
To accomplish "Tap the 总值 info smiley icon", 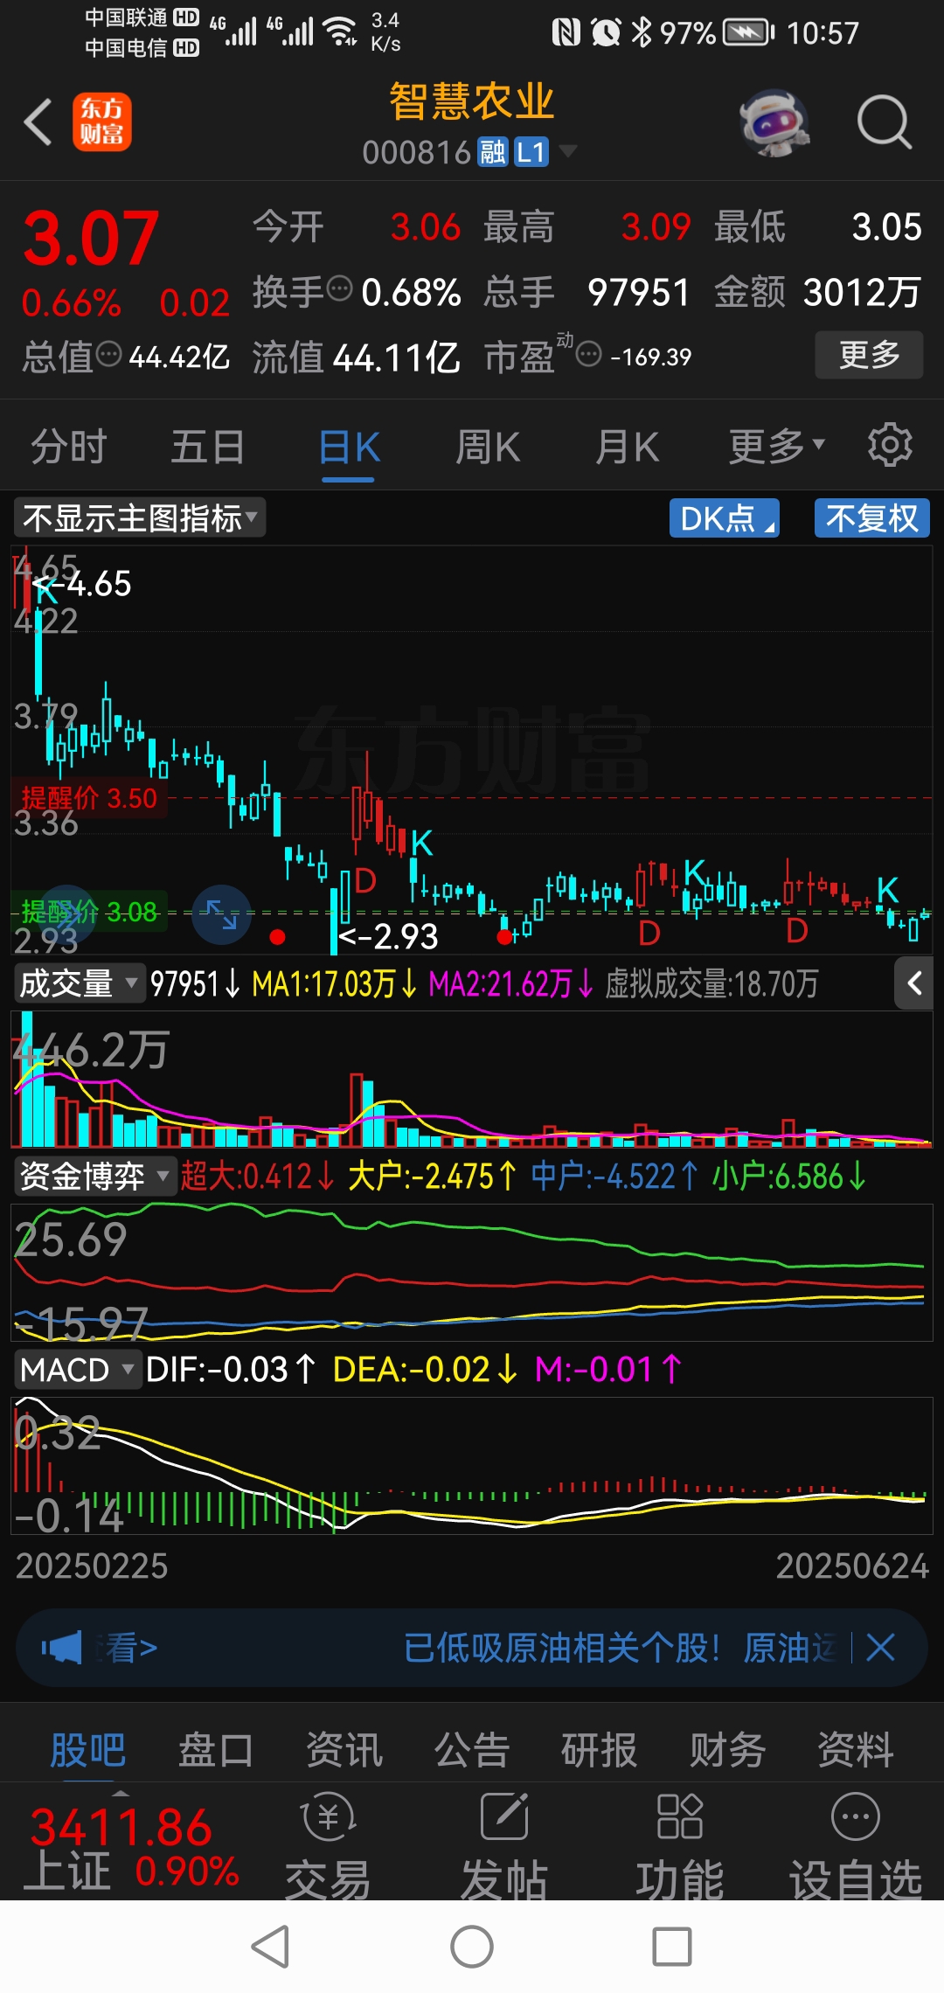I will point(108,354).
